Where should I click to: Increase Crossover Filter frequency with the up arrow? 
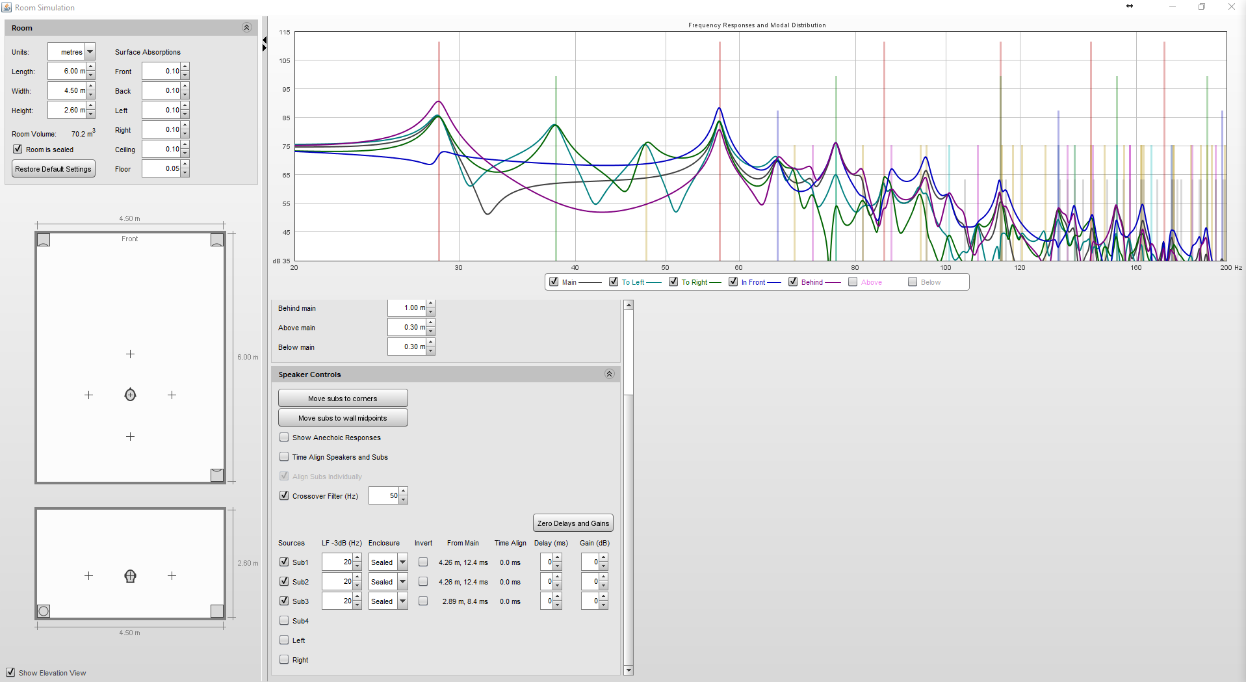(404, 491)
